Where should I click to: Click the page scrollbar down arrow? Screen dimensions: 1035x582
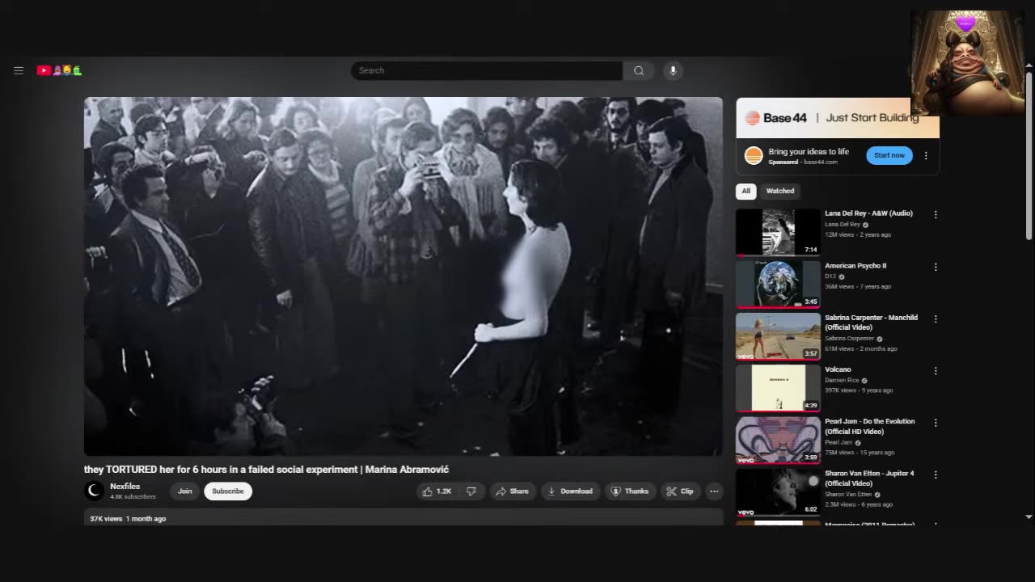pos(1029,517)
